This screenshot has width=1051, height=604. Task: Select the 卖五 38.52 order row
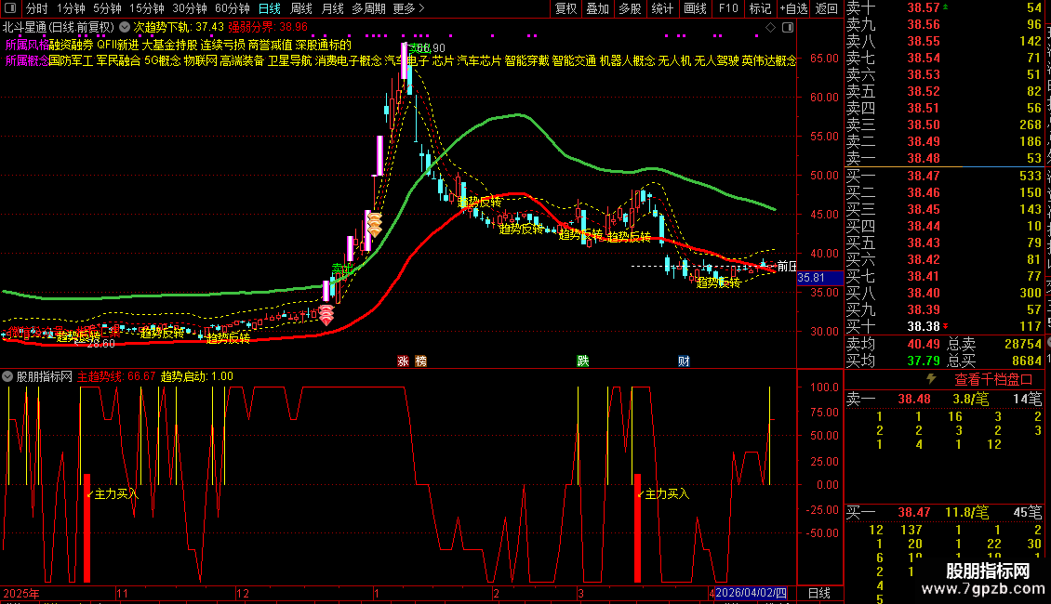(944, 91)
